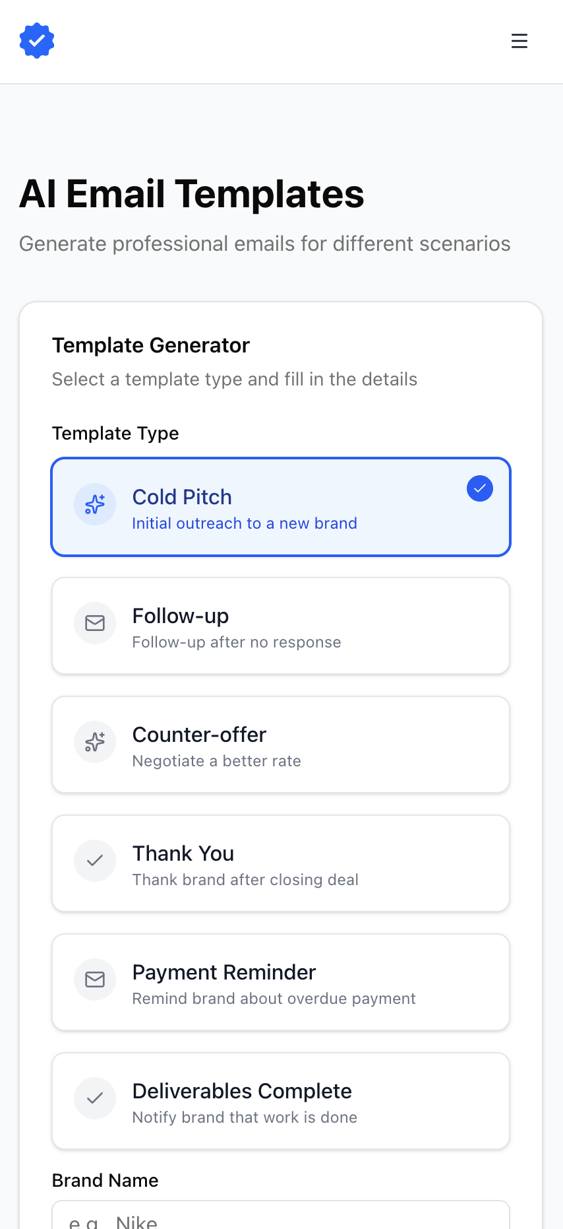Click the envelope icon on Payment Reminder card

95,980
